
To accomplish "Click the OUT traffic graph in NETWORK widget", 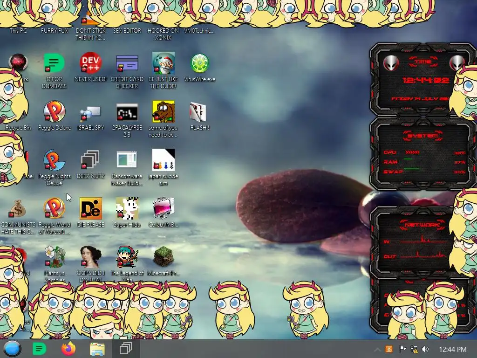I will point(423,254).
